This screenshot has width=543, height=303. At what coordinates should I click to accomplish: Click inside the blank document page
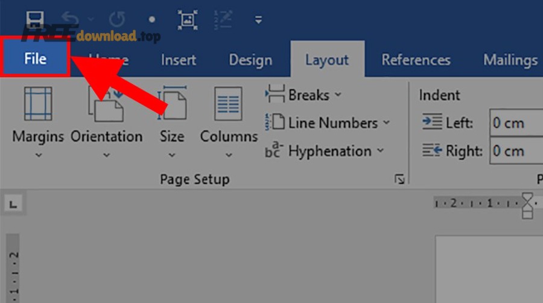pos(489,269)
